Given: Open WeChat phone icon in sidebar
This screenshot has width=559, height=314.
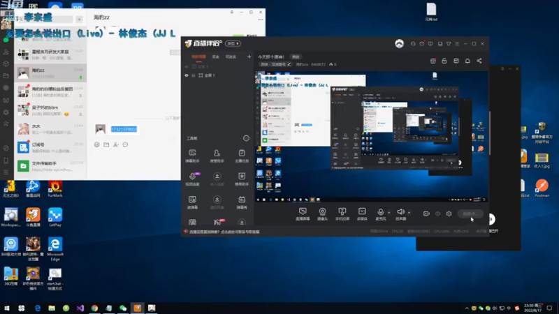Looking at the screenshot, I should point(6,160).
